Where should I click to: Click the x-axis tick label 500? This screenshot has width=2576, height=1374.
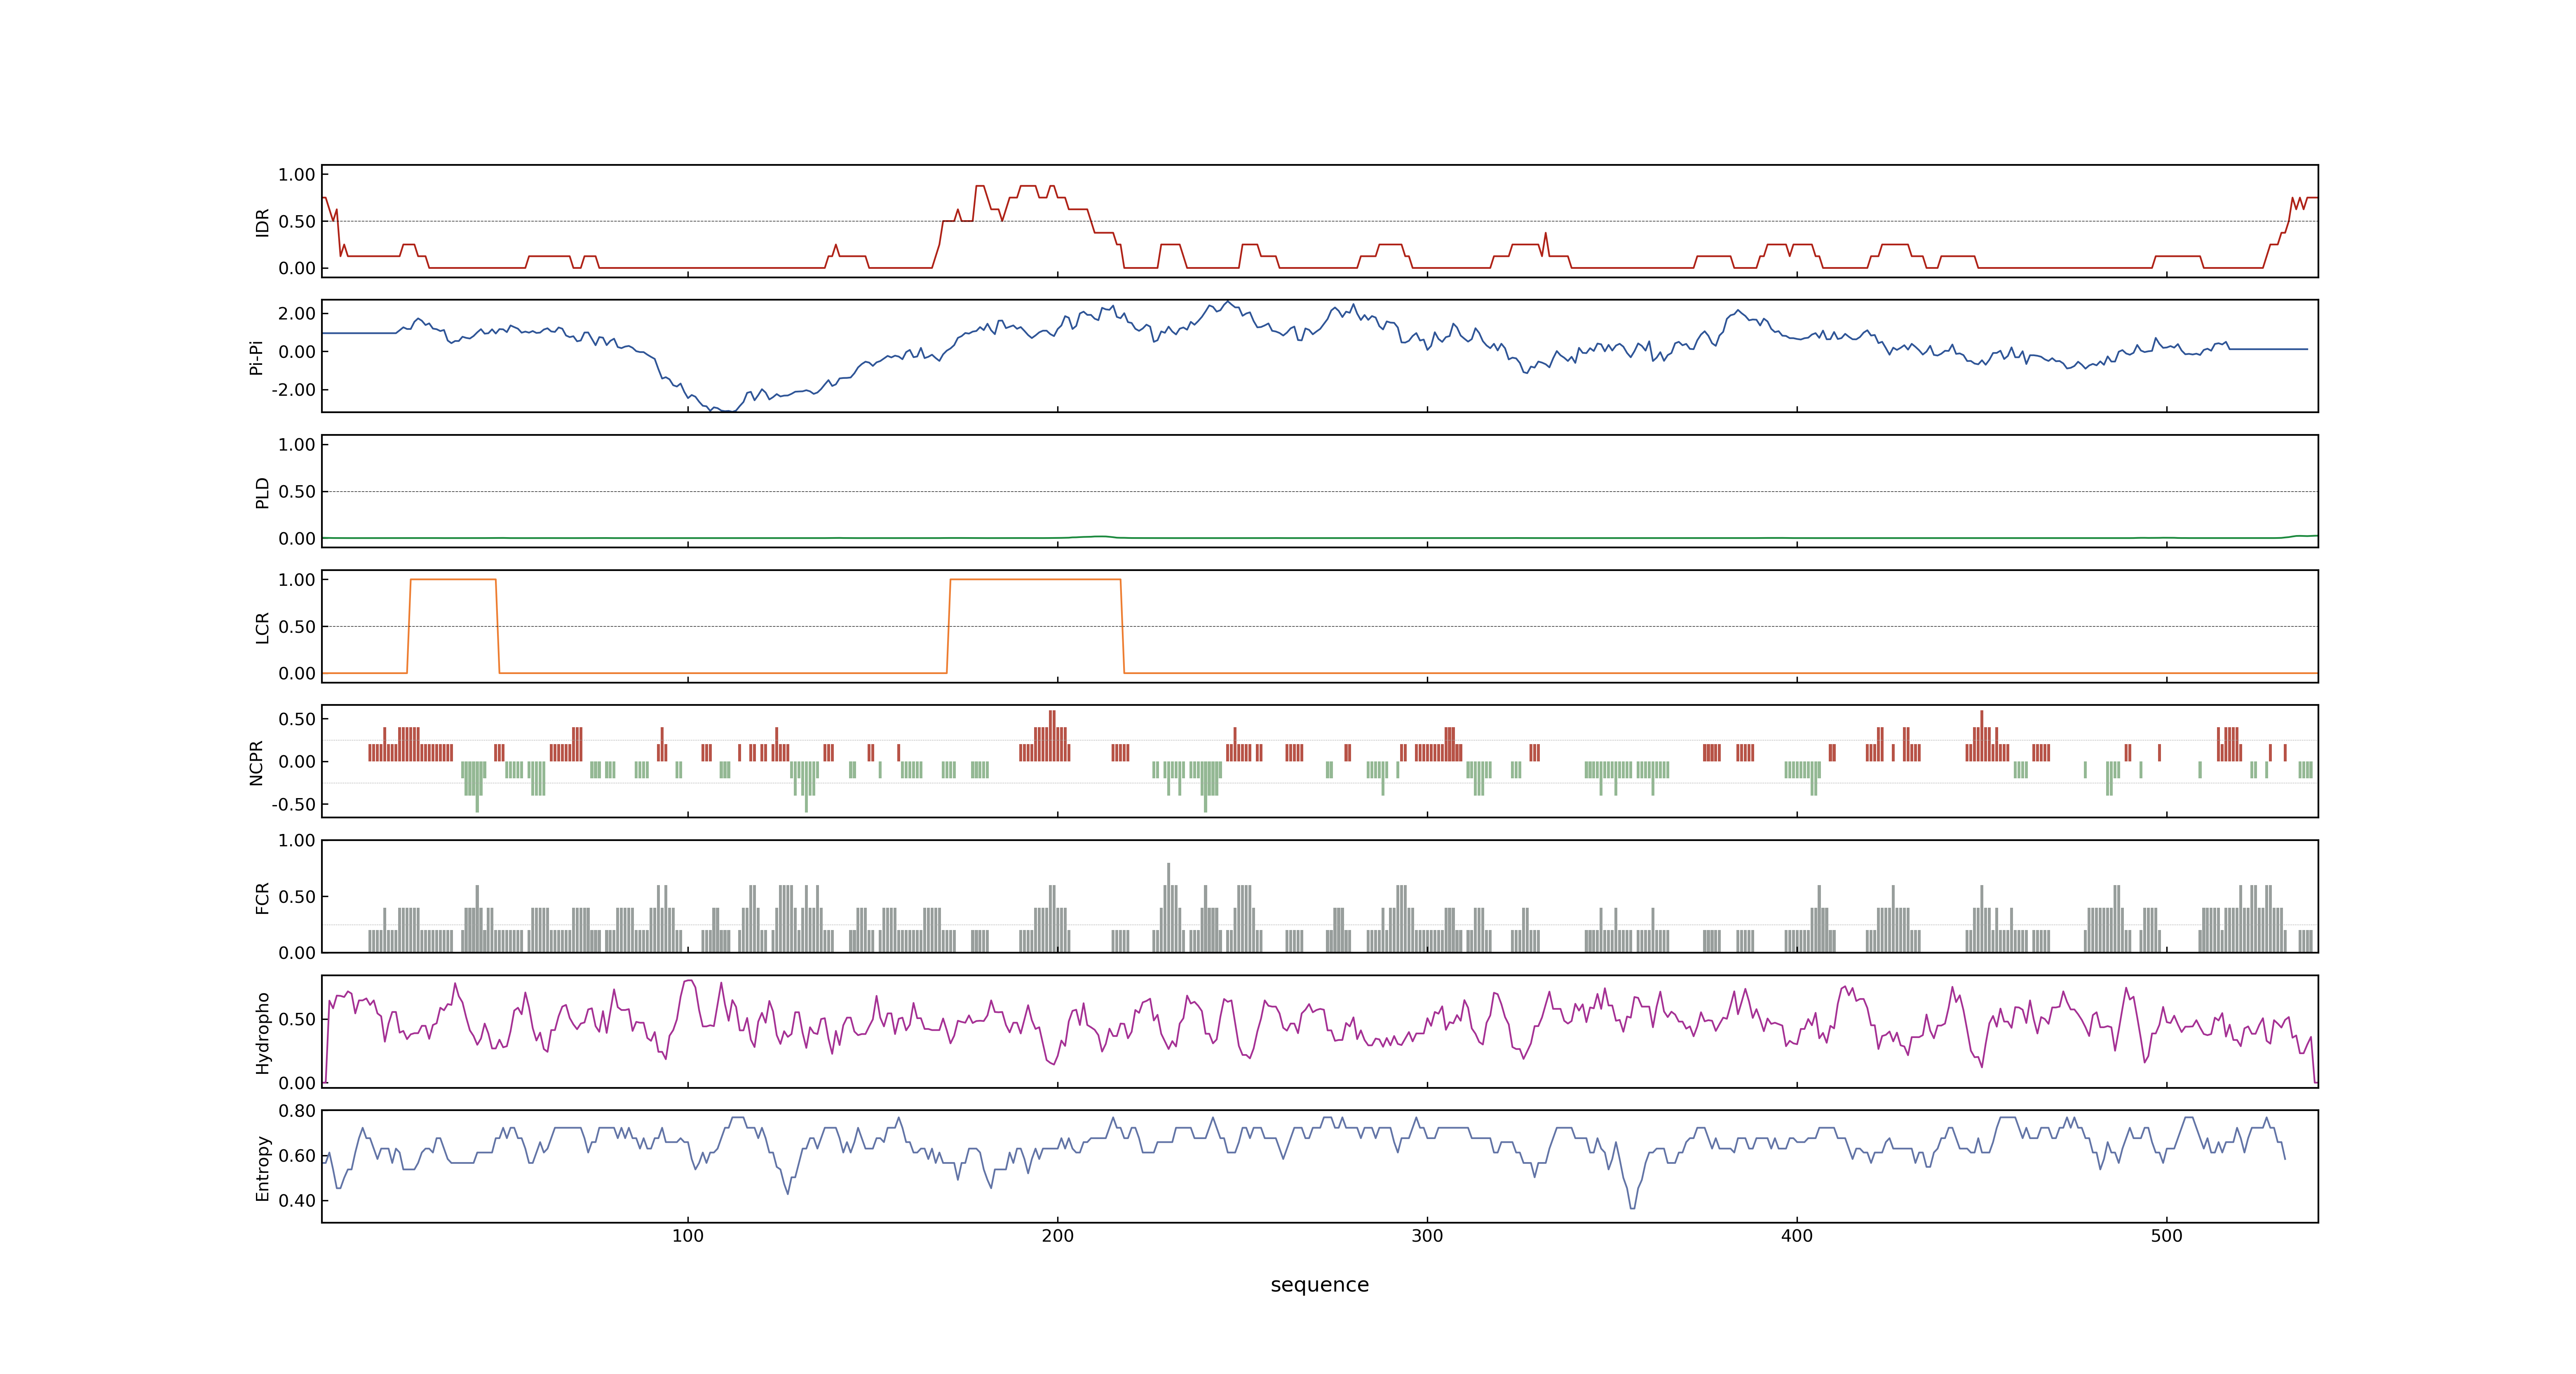(2167, 1236)
